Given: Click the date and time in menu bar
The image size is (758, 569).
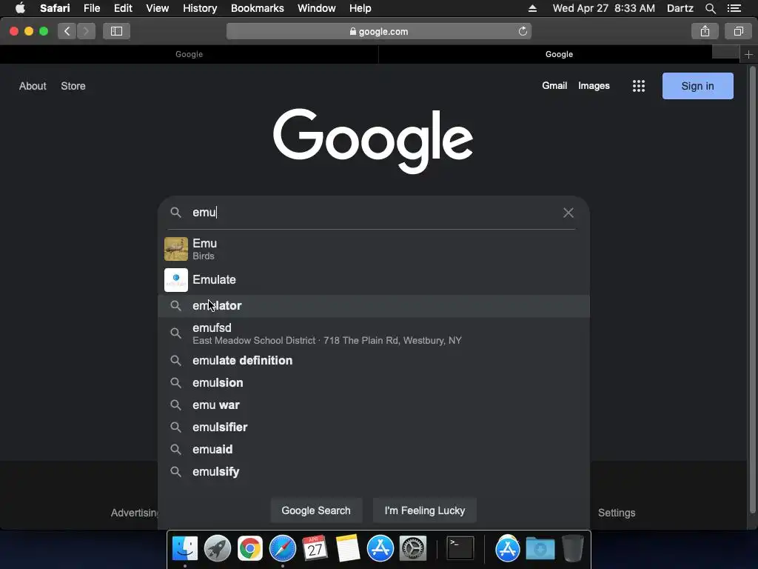Looking at the screenshot, I should pos(604,8).
